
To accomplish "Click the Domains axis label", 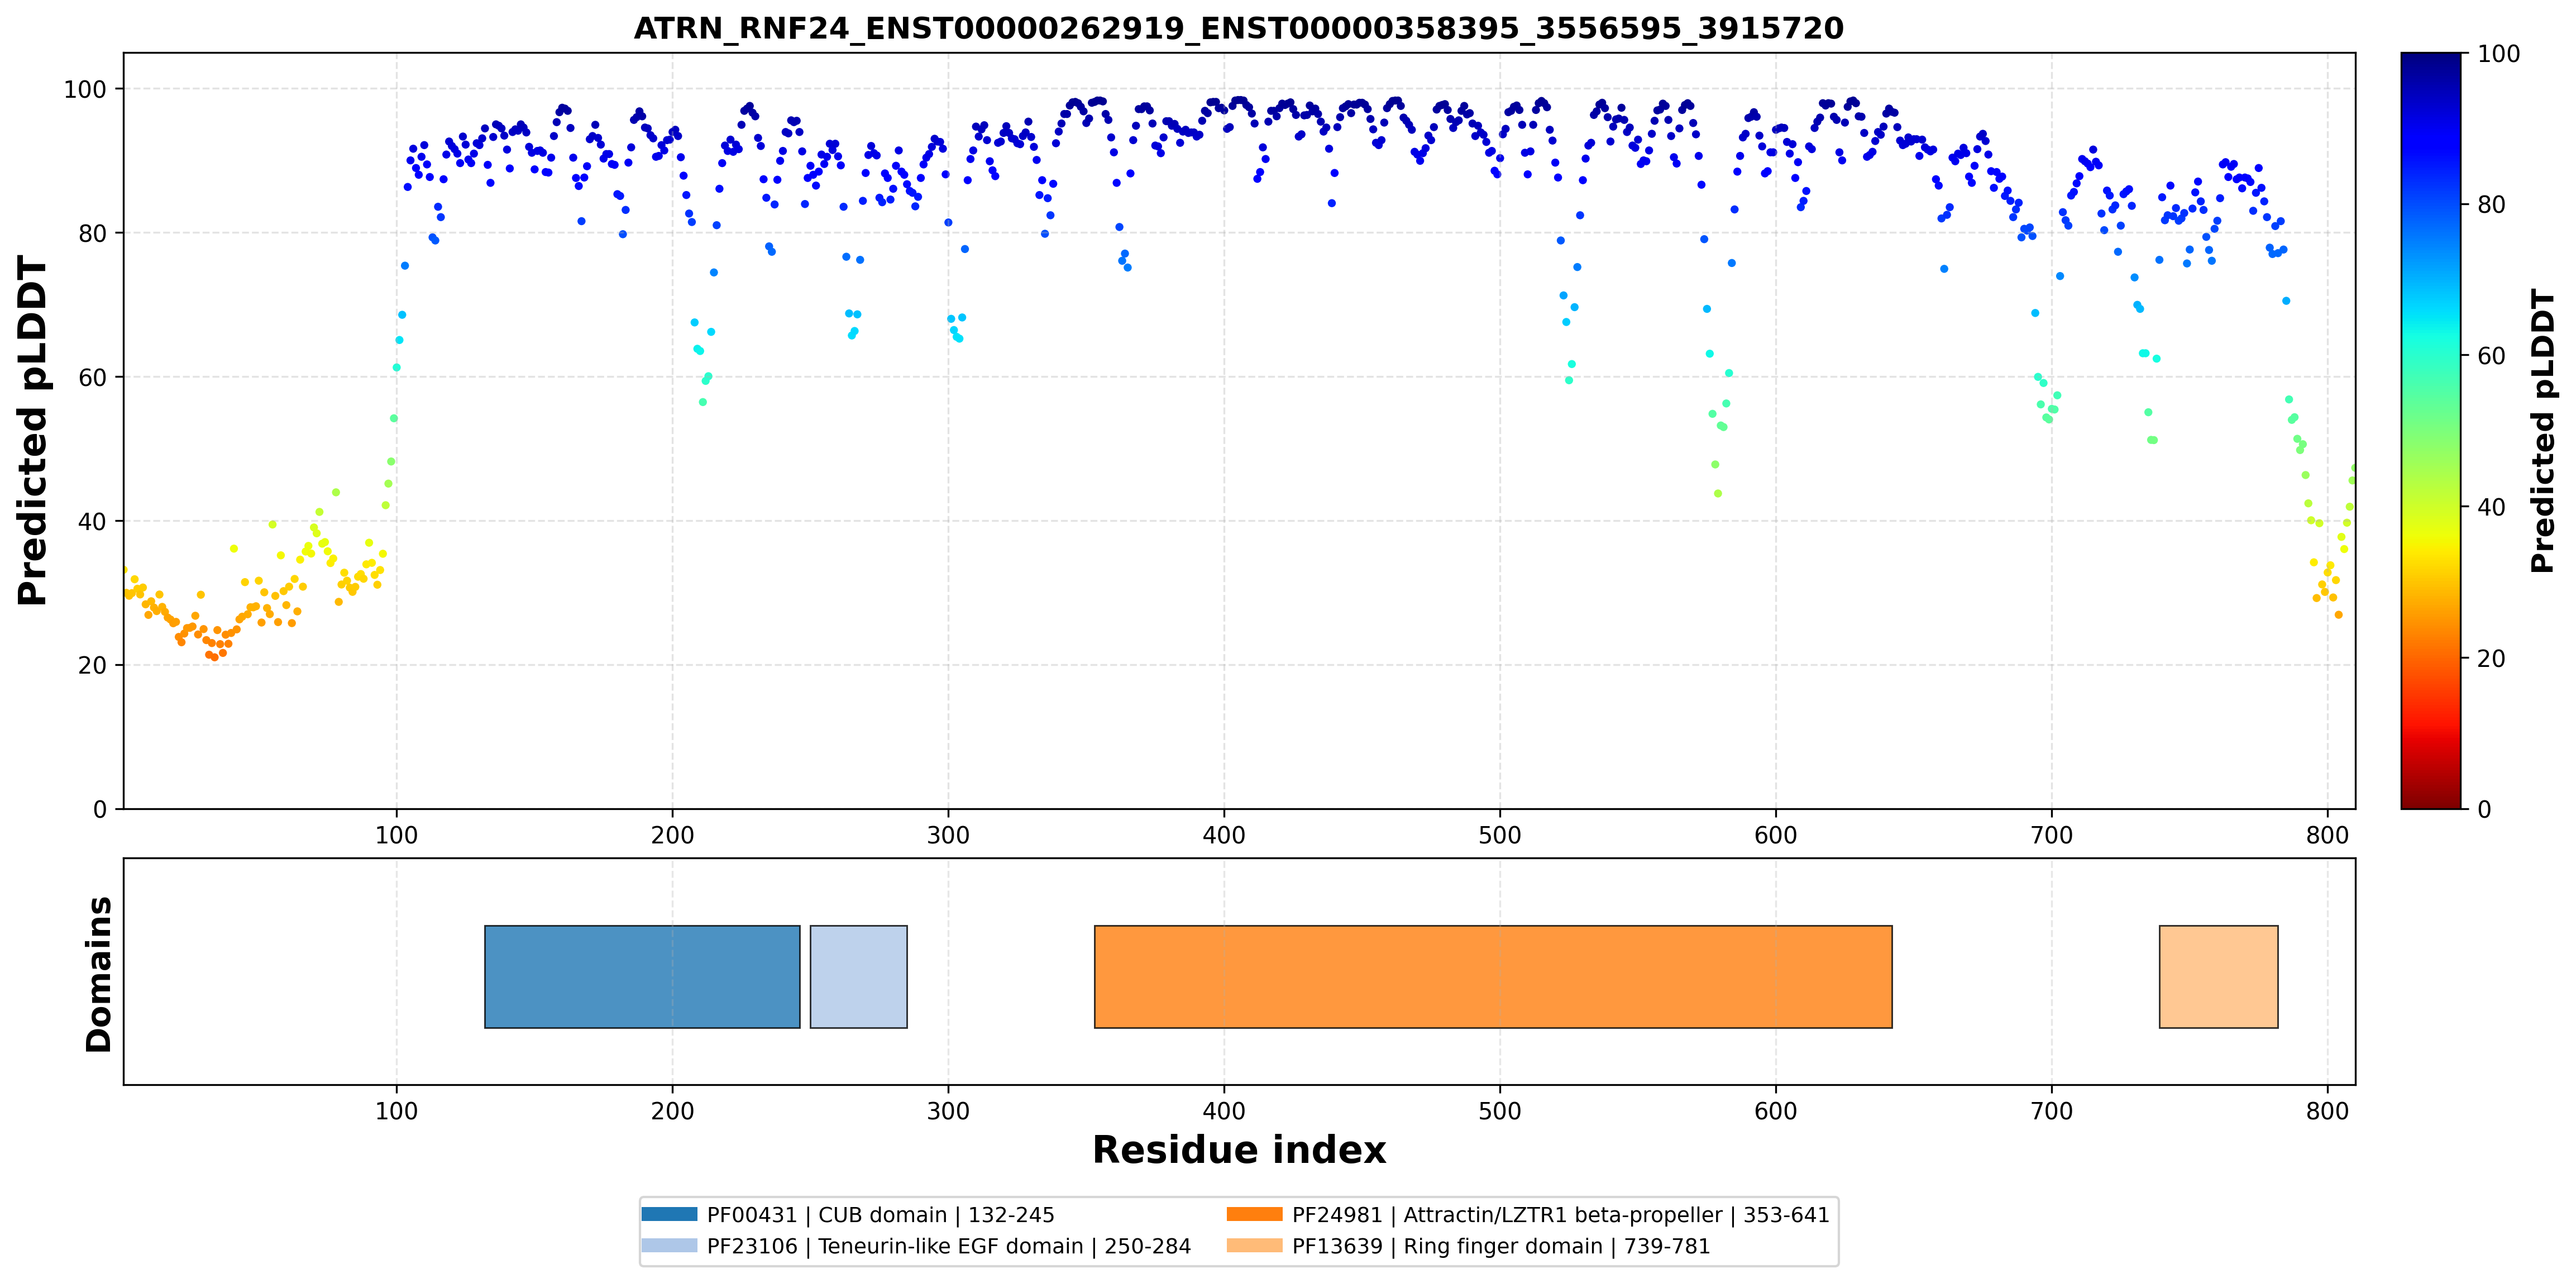I will pos(99,974).
